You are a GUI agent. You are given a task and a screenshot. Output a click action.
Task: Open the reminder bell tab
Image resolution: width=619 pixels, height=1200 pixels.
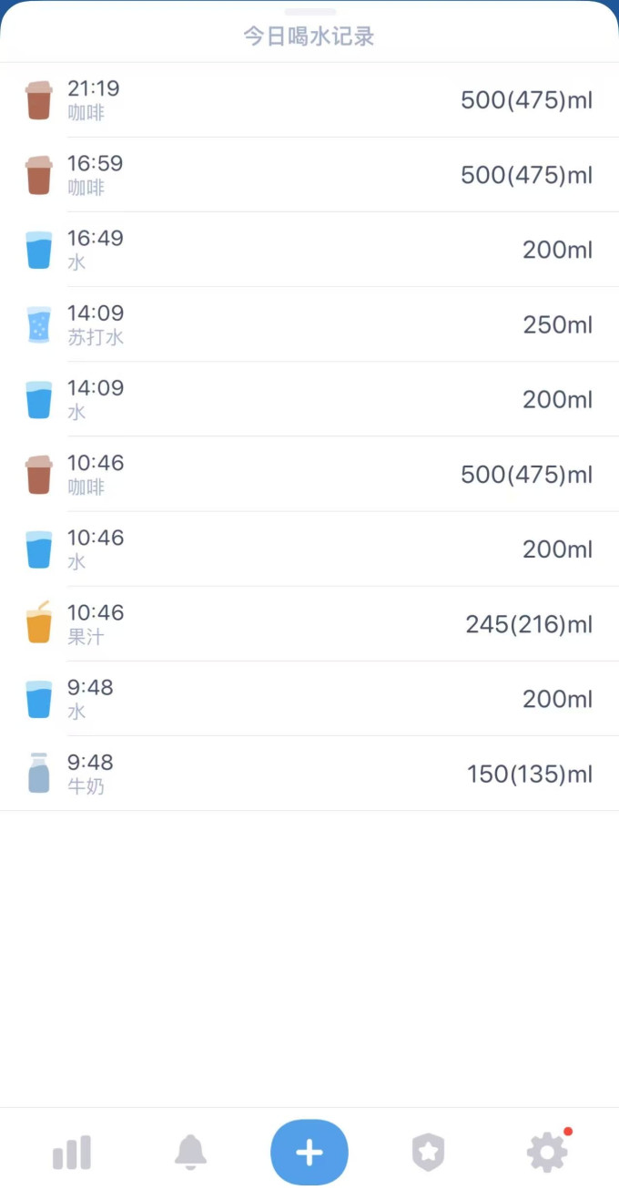[190, 1153]
